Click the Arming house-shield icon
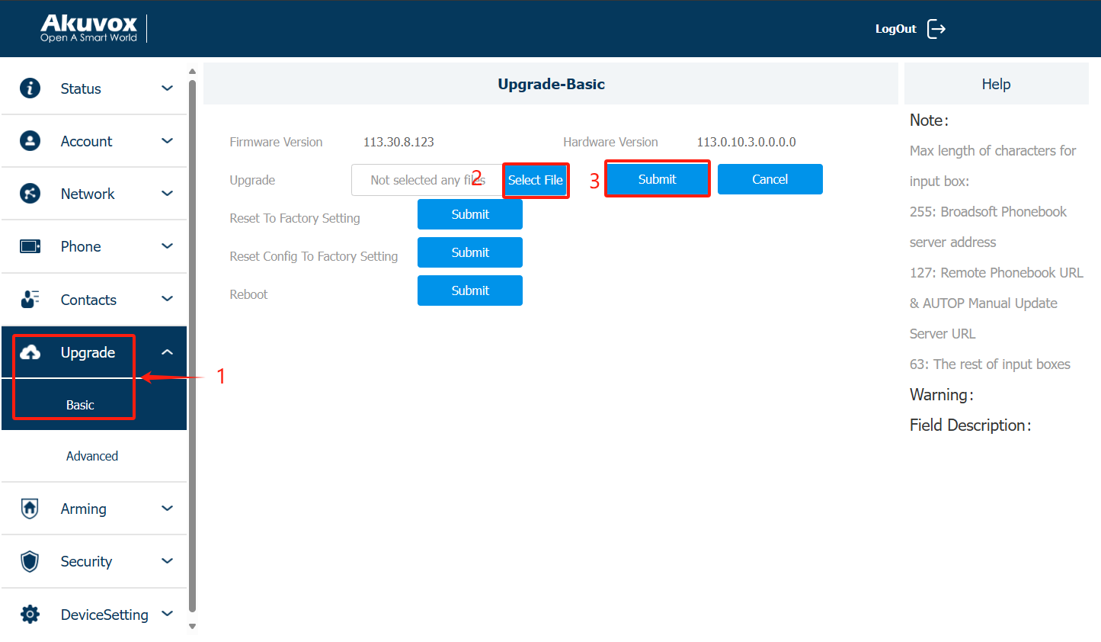1101x642 pixels. (30, 509)
